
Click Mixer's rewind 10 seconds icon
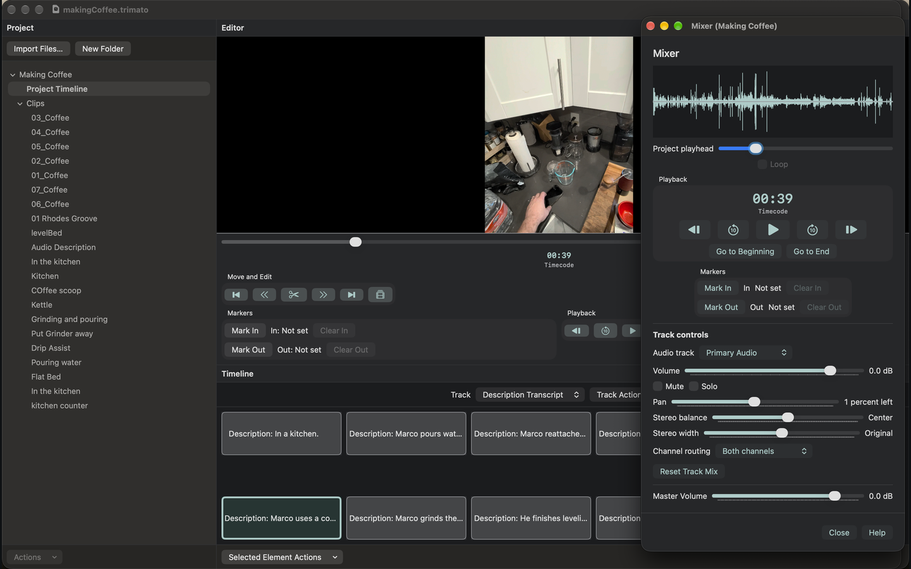click(x=733, y=229)
